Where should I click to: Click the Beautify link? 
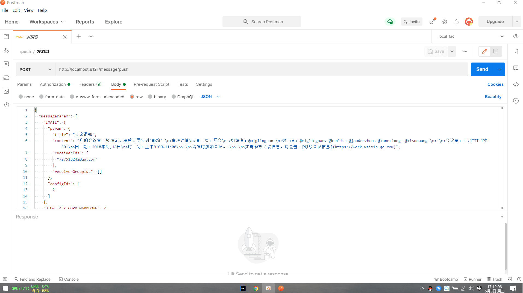493,97
